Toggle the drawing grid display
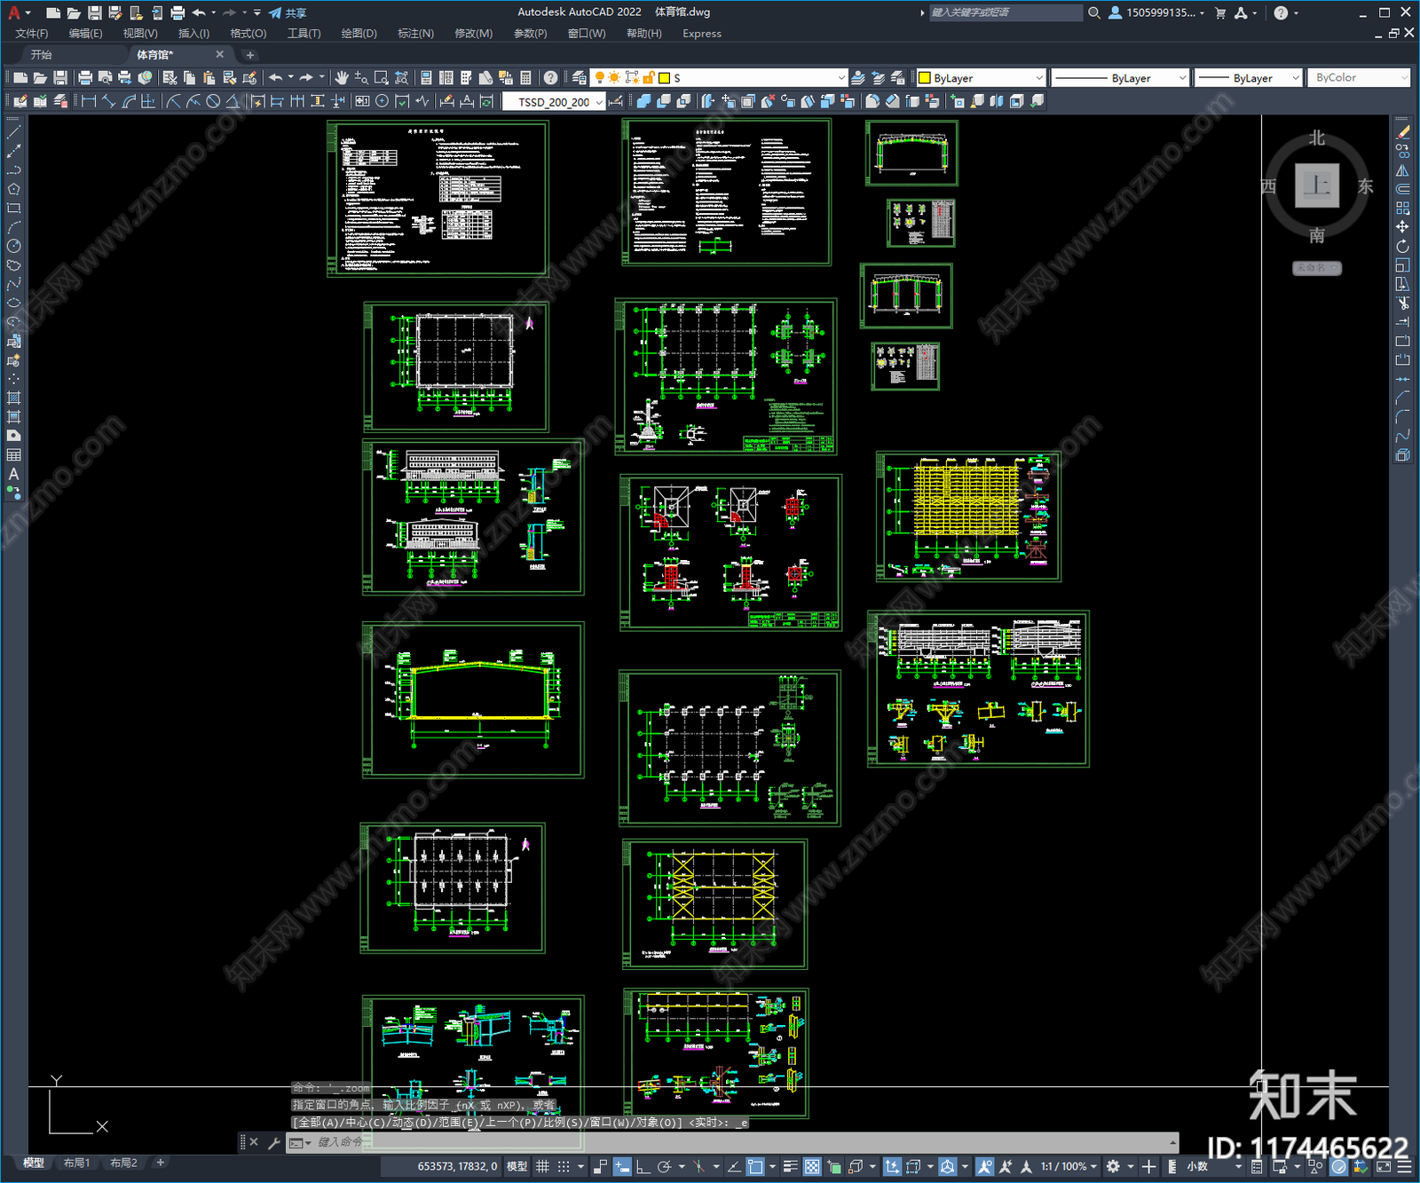The image size is (1420, 1183). coord(542,1166)
